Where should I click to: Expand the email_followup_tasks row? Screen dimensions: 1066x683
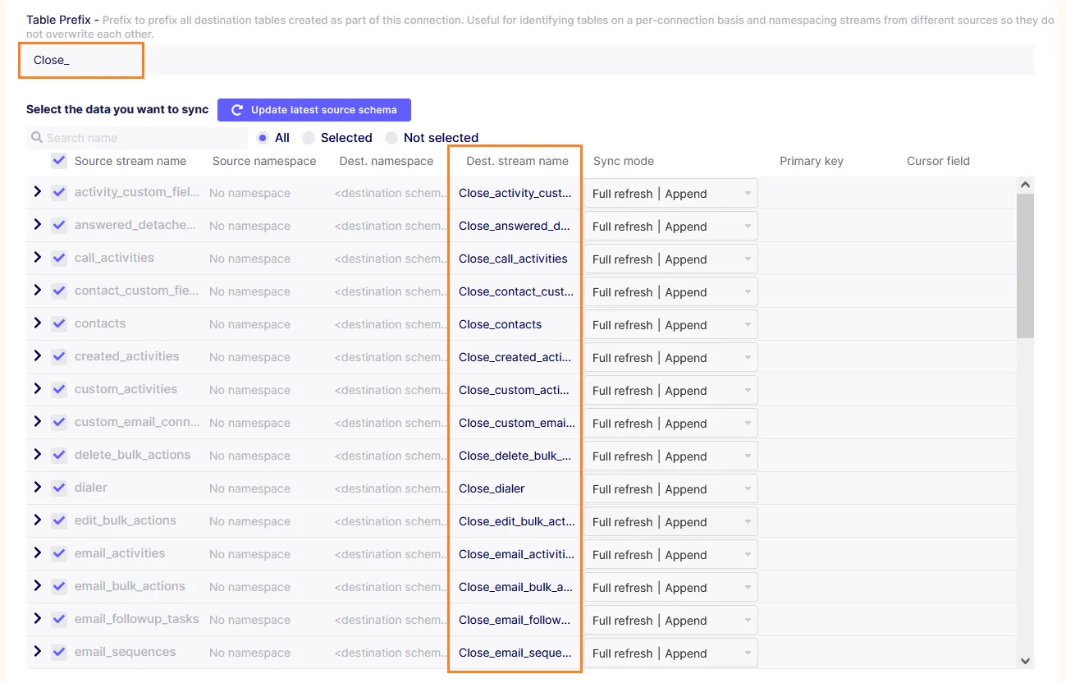click(37, 618)
